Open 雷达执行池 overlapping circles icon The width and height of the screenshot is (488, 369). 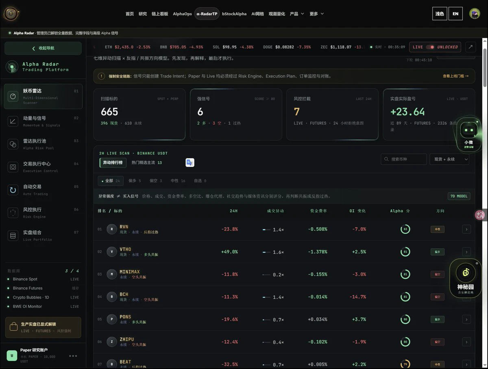[x=13, y=144]
